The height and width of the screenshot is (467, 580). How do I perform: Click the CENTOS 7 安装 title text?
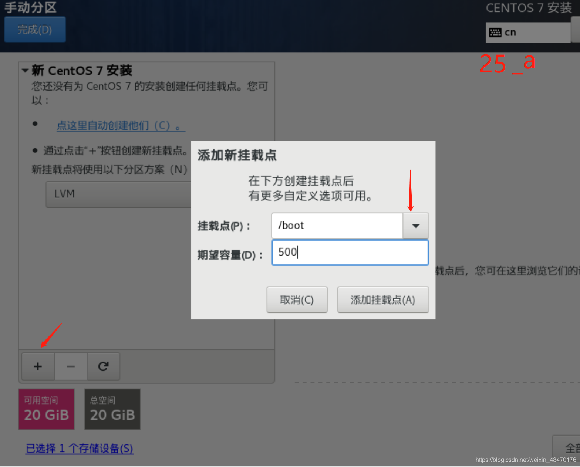pyautogui.click(x=529, y=8)
